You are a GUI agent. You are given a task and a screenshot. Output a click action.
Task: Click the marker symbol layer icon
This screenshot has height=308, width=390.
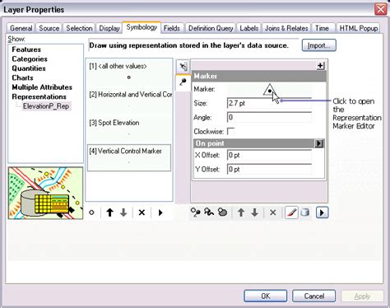point(183,82)
